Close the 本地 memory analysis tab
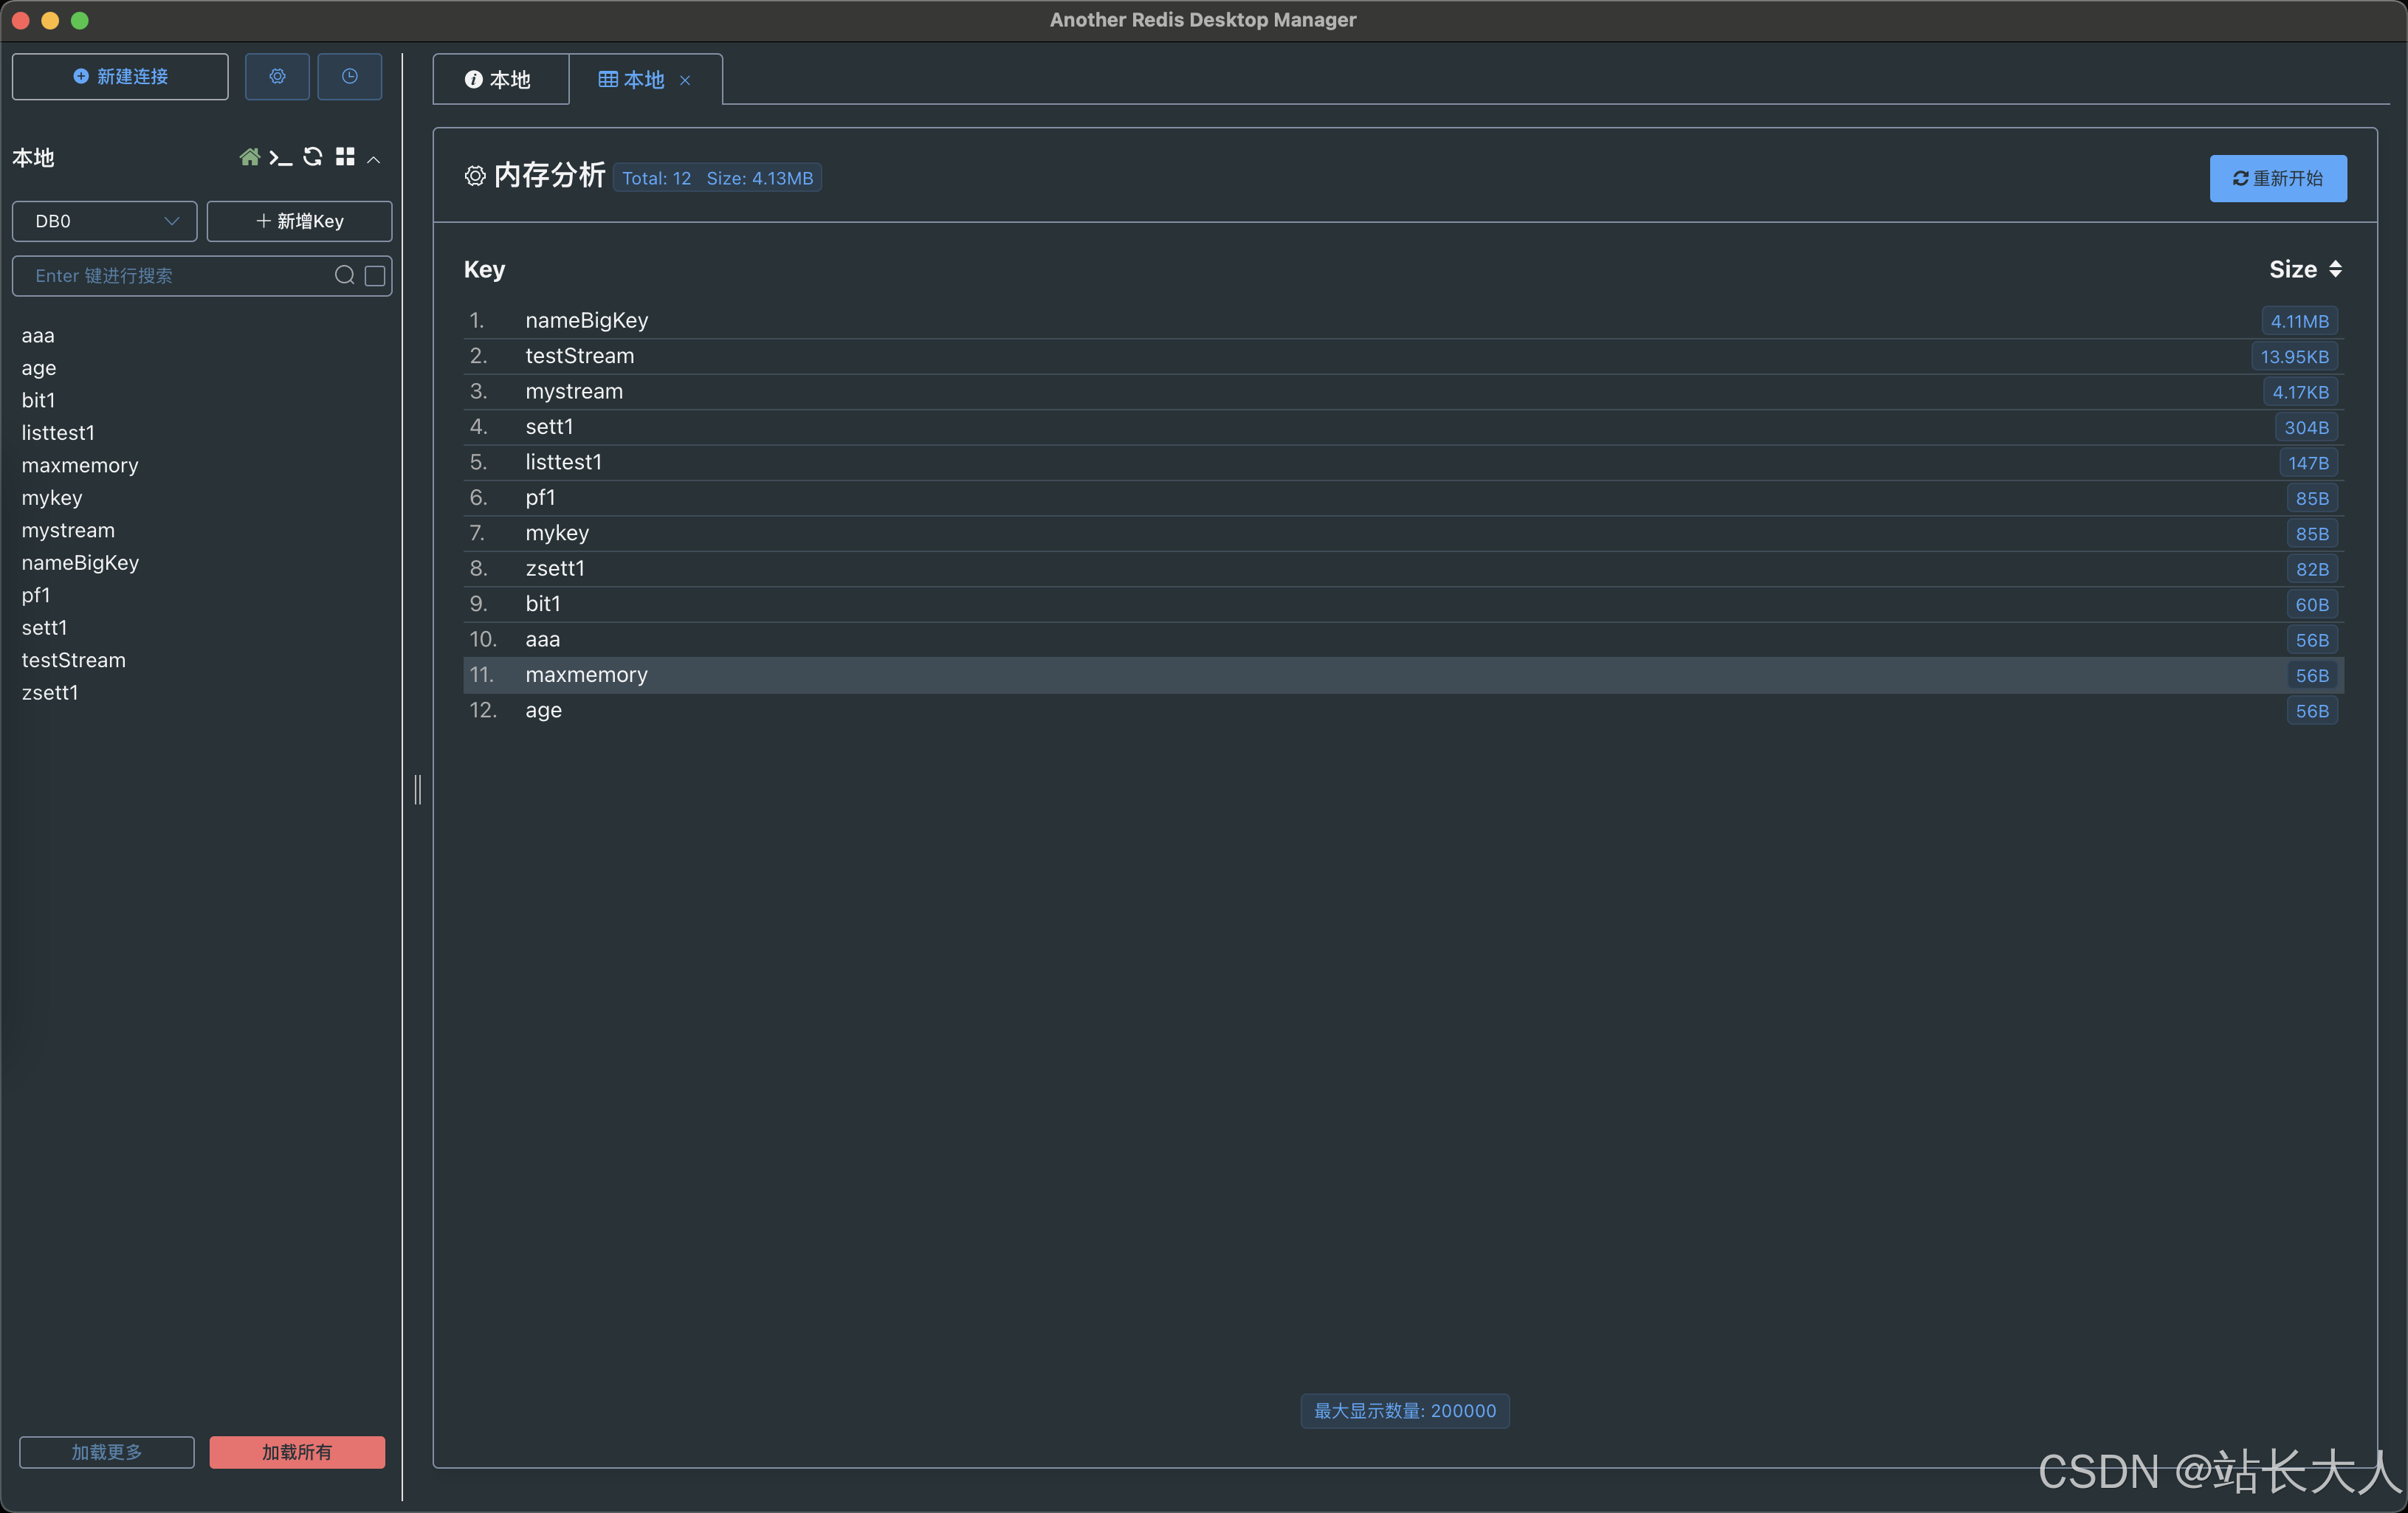The image size is (2408, 1513). (685, 80)
